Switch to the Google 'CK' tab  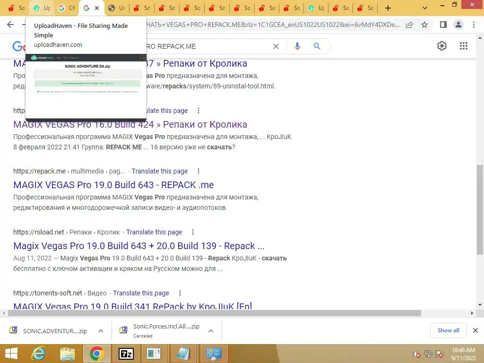pyautogui.click(x=67, y=8)
